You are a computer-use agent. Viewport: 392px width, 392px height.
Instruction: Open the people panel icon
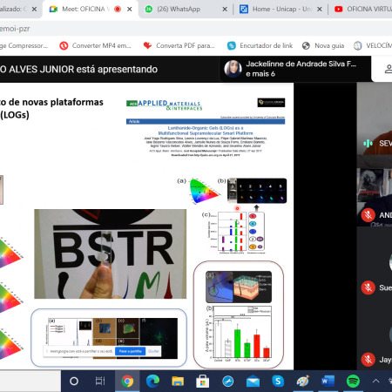pos(389,69)
